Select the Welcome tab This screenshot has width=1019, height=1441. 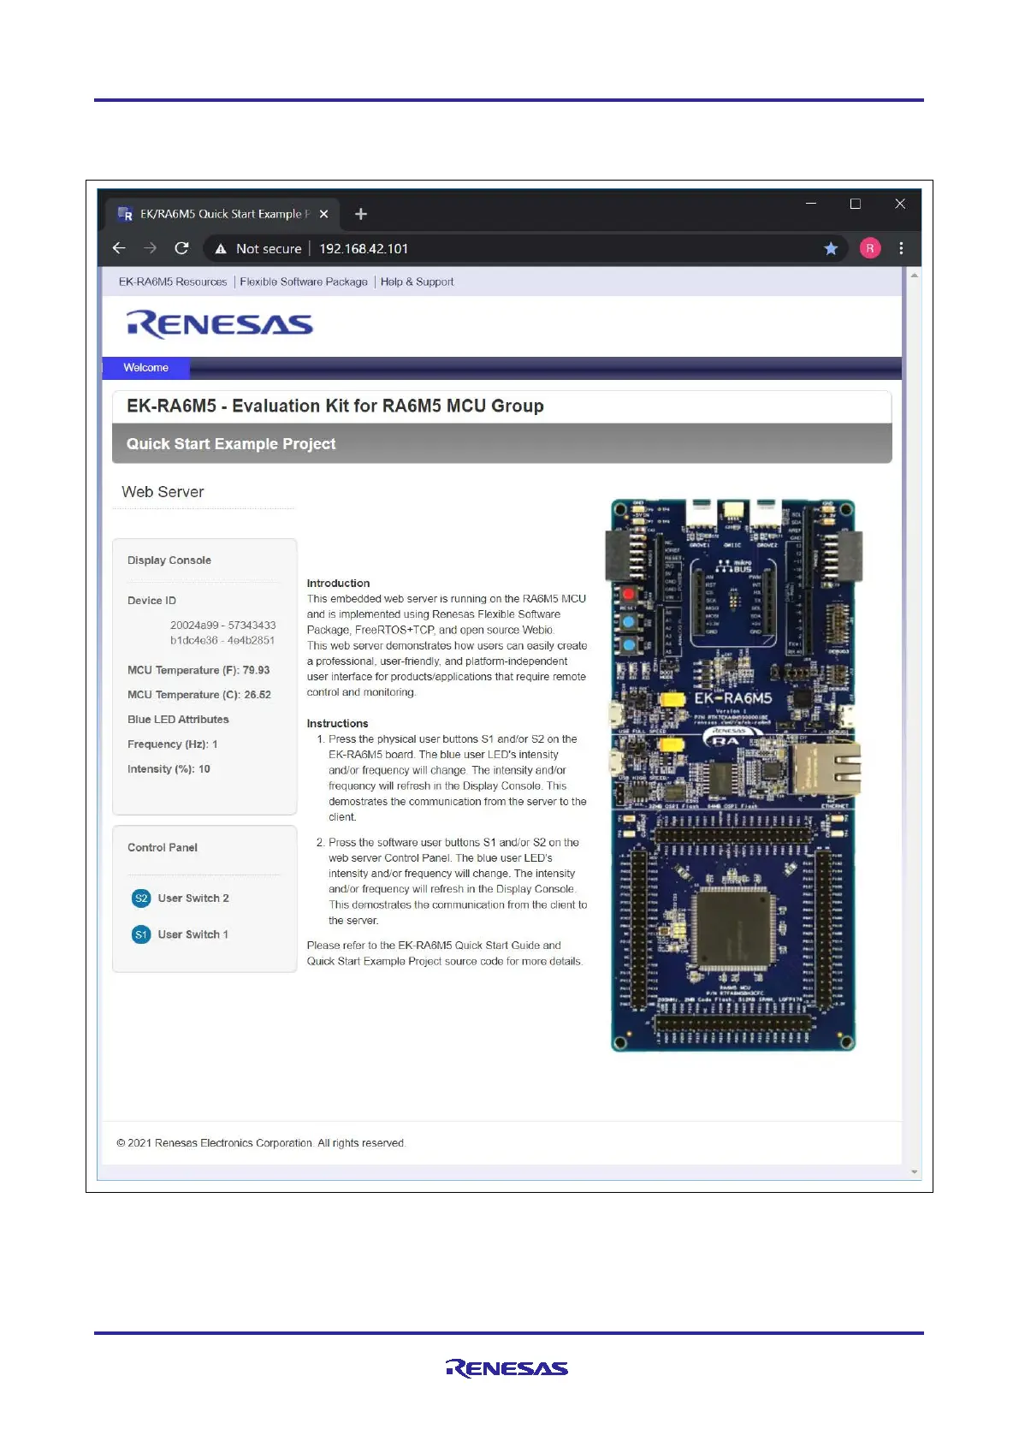[x=145, y=368]
